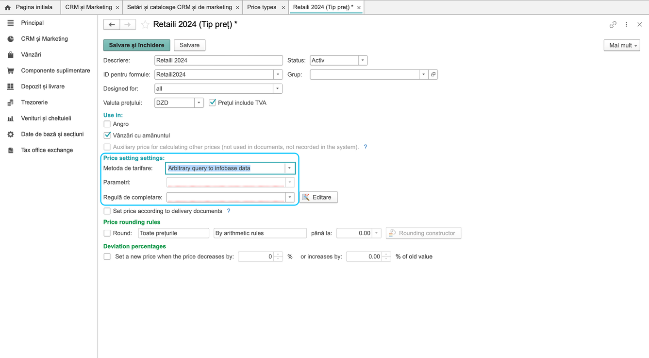
Task: Copy link using the chain link icon
Action: (613, 24)
